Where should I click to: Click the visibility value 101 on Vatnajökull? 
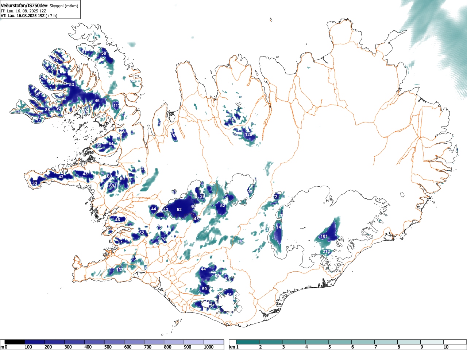(x=324, y=236)
